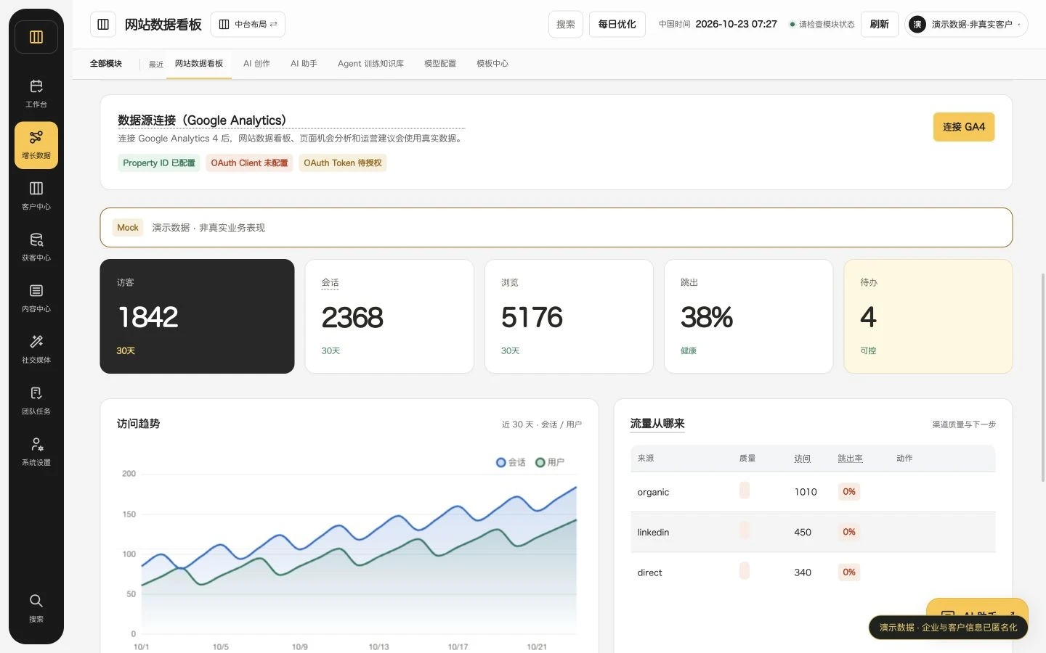Click the 演 avatar icon in header
This screenshot has width=1046, height=653.
click(x=917, y=25)
